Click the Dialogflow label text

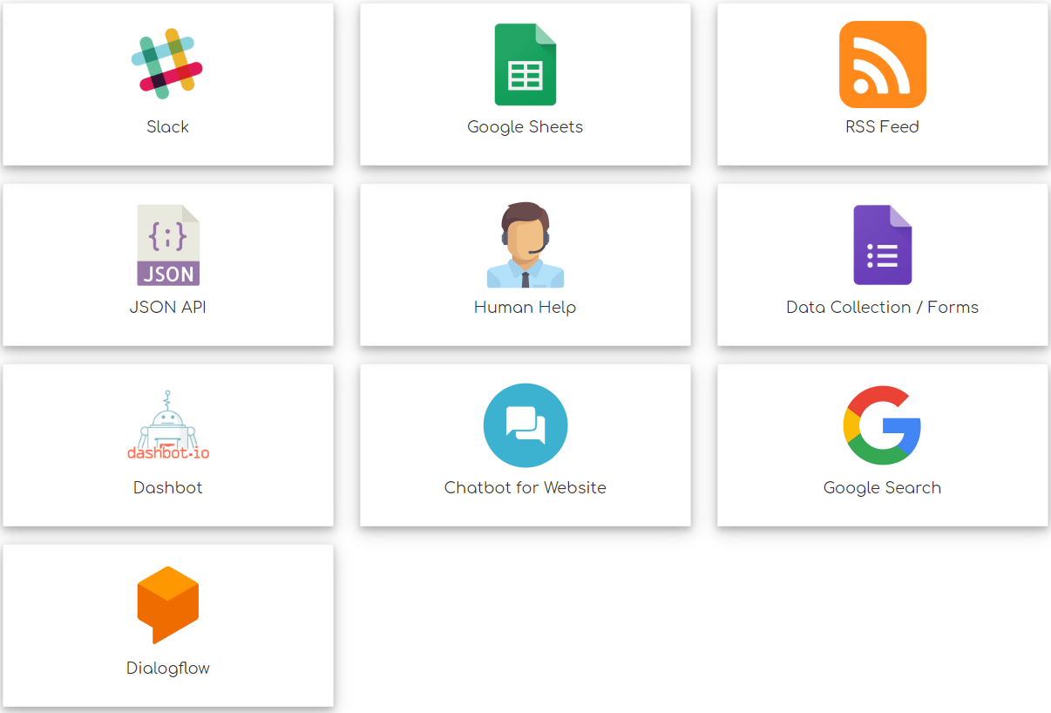tap(168, 669)
